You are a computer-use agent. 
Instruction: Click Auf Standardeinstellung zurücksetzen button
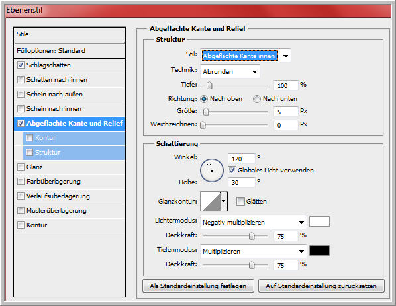point(321,286)
